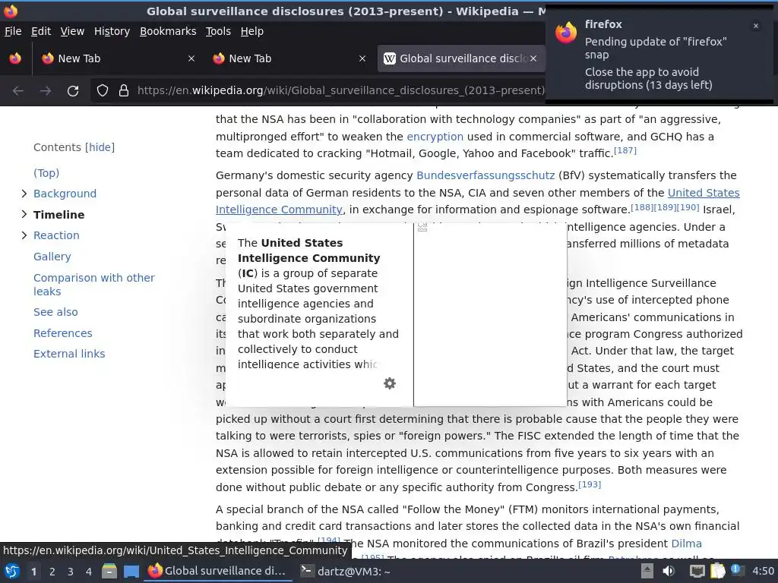Open citation [187] reference
Image resolution: width=778 pixels, height=583 pixels.
click(x=625, y=150)
